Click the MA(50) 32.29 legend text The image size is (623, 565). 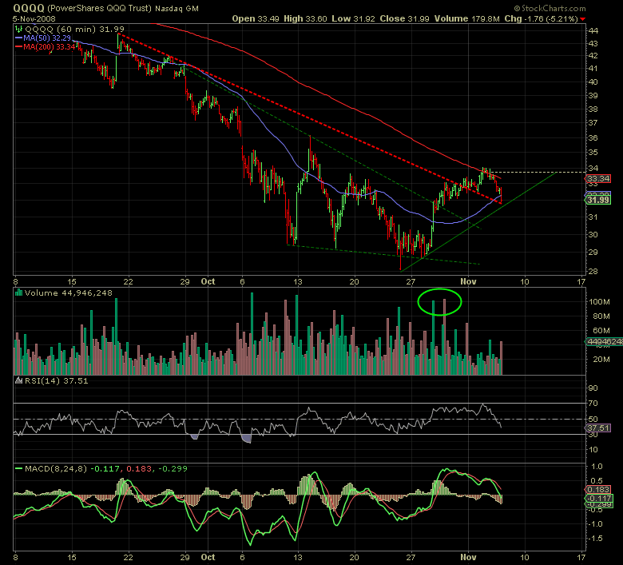pos(47,38)
